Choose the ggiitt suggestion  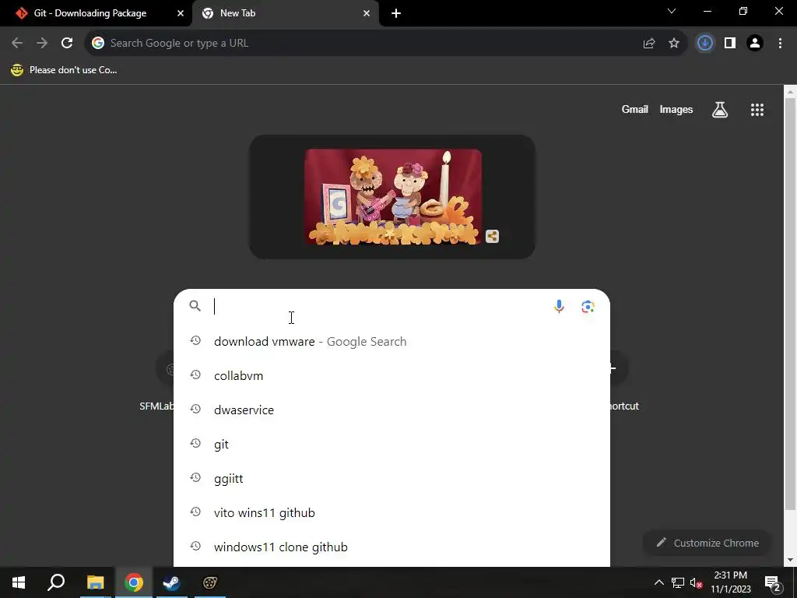[x=391, y=479]
